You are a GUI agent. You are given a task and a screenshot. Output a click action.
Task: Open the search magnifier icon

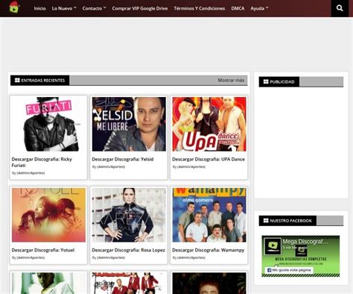coord(340,8)
